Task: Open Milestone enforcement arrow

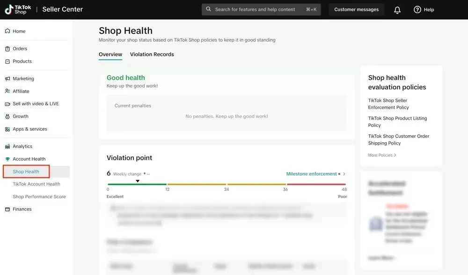Action: point(344,174)
